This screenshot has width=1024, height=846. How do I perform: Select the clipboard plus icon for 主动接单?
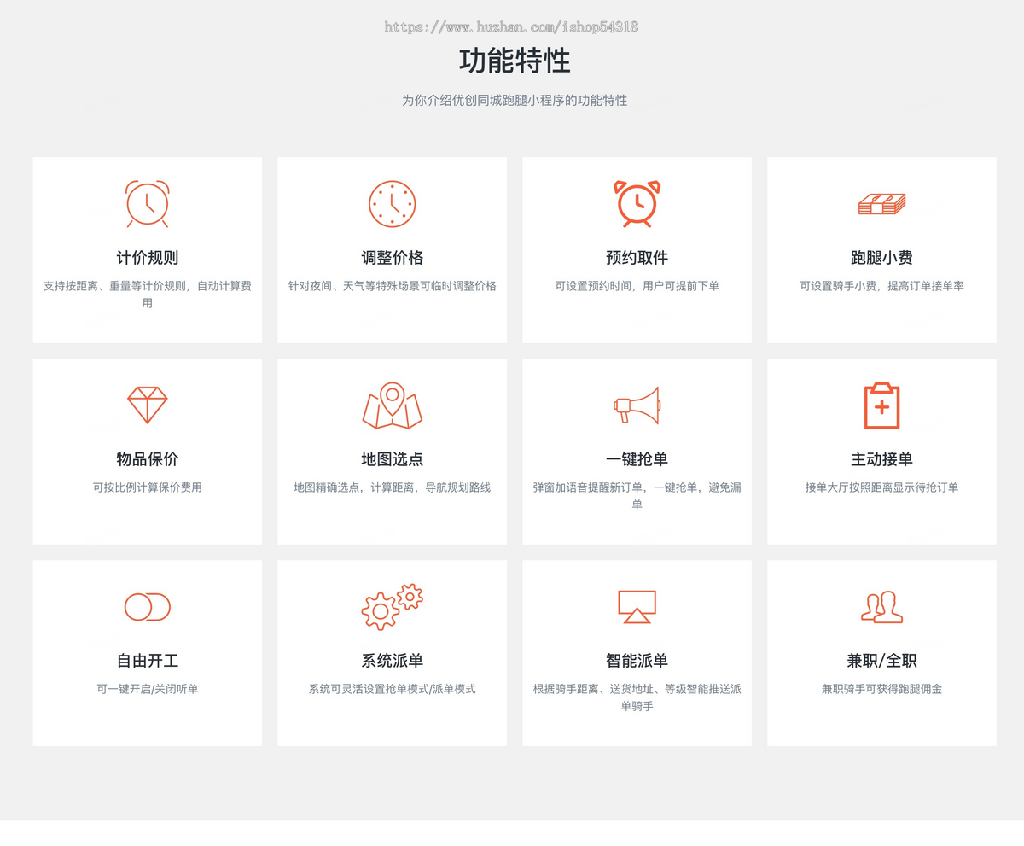pyautogui.click(x=881, y=405)
